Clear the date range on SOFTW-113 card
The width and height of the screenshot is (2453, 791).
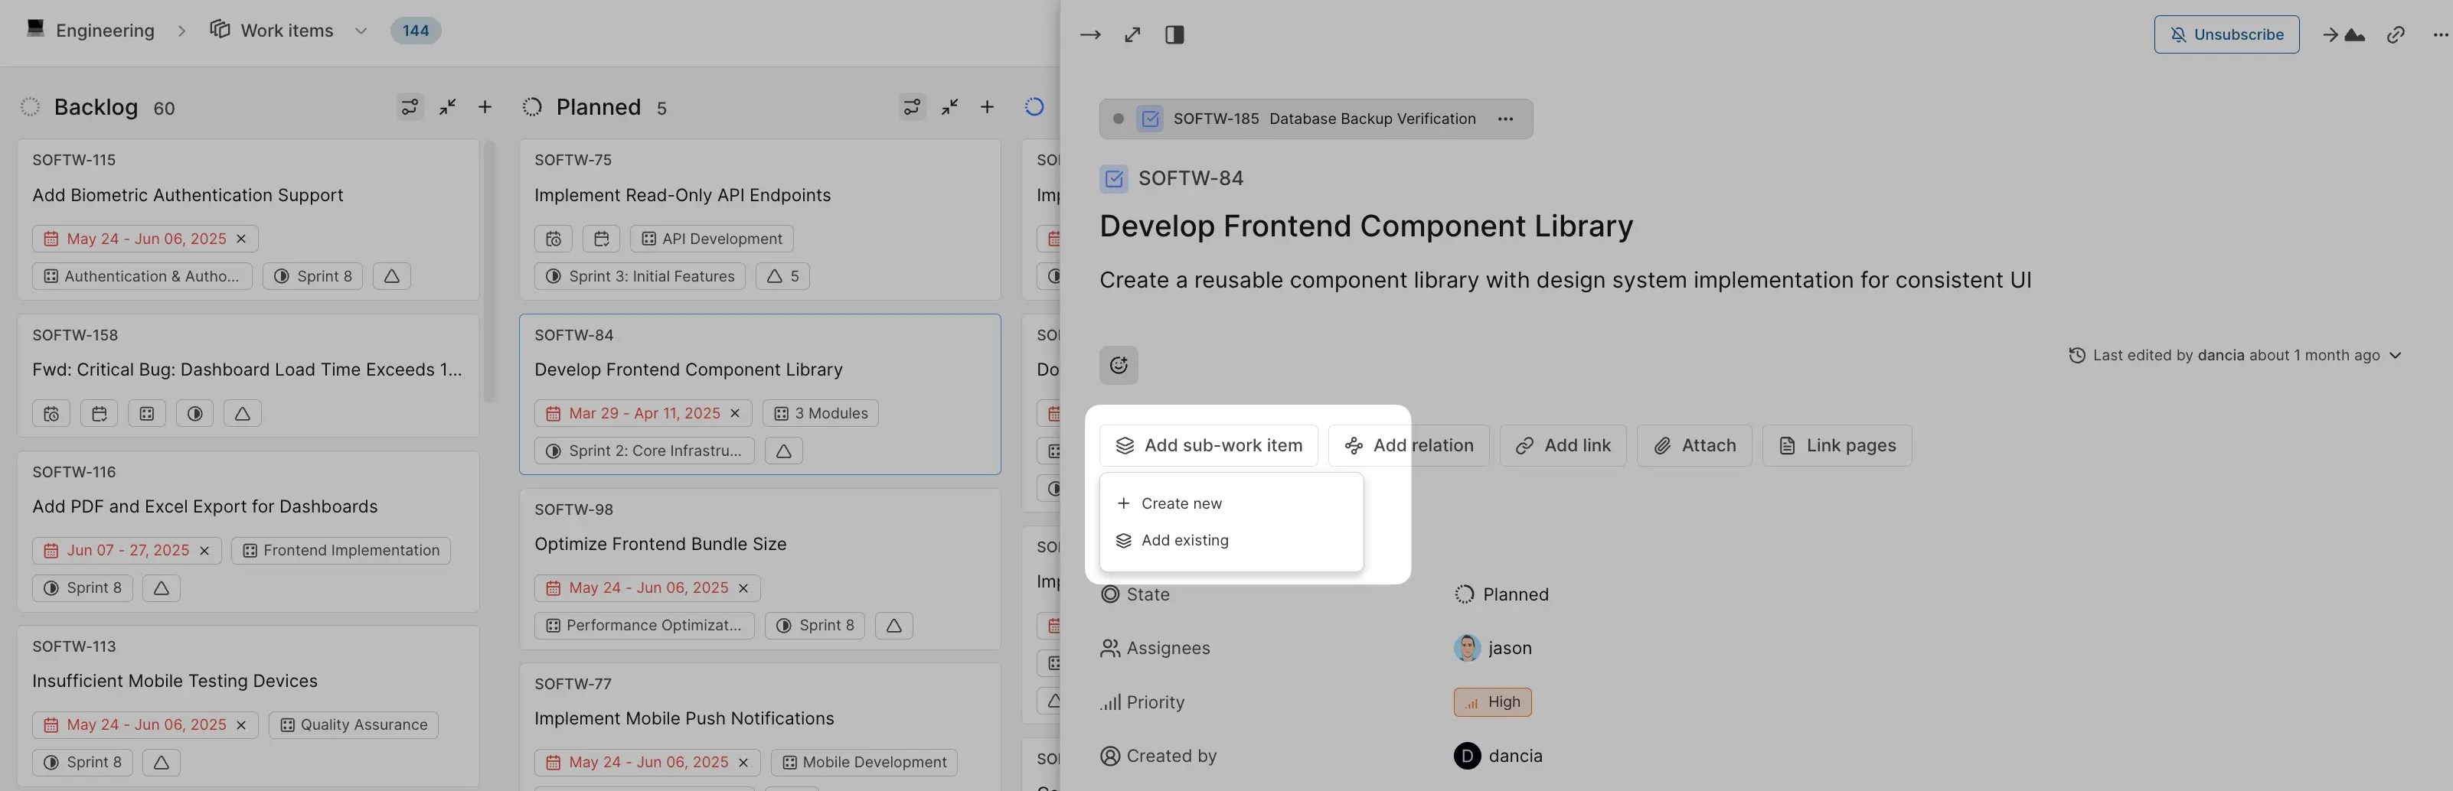tap(241, 724)
